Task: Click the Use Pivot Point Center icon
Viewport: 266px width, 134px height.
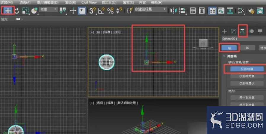Action: pos(63,11)
